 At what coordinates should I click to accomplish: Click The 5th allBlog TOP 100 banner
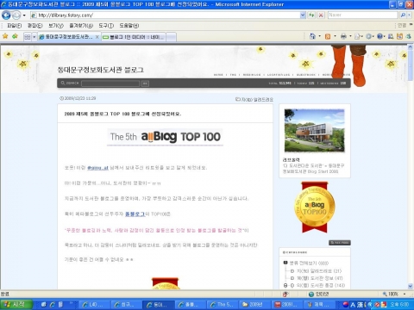pyautogui.click(x=165, y=137)
